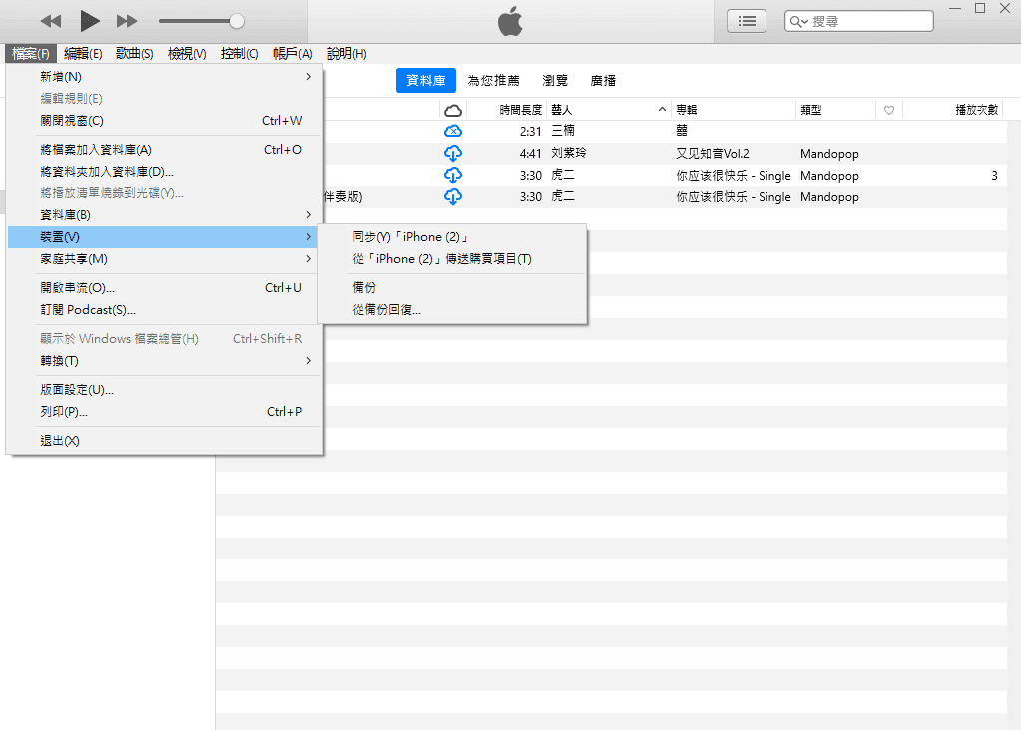
Task: Click the Play button
Action: click(x=89, y=20)
